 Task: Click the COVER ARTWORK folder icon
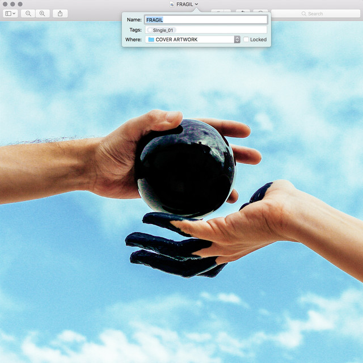[151, 40]
